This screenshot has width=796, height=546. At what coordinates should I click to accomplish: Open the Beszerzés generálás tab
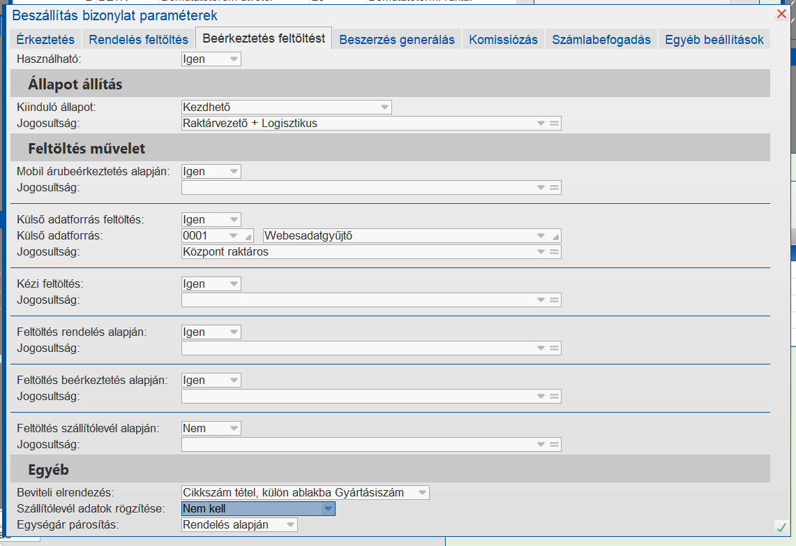(x=396, y=39)
